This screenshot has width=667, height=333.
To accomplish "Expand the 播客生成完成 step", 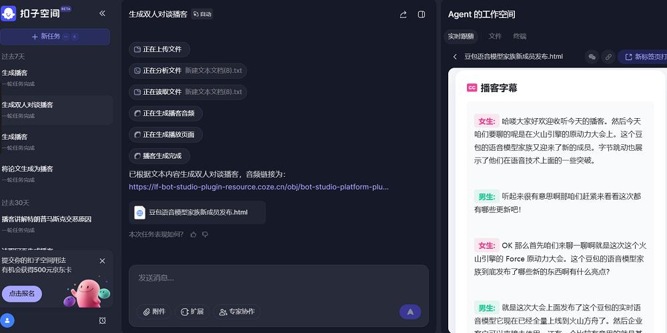I will (159, 156).
